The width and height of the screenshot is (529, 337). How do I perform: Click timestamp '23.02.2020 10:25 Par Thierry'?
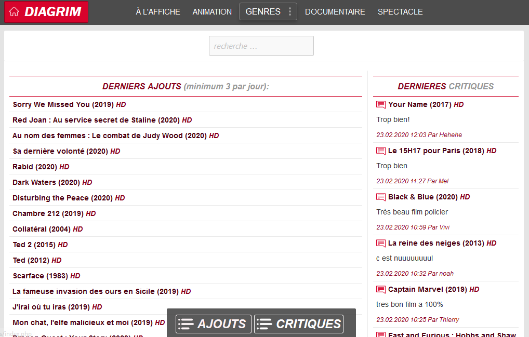(418, 319)
